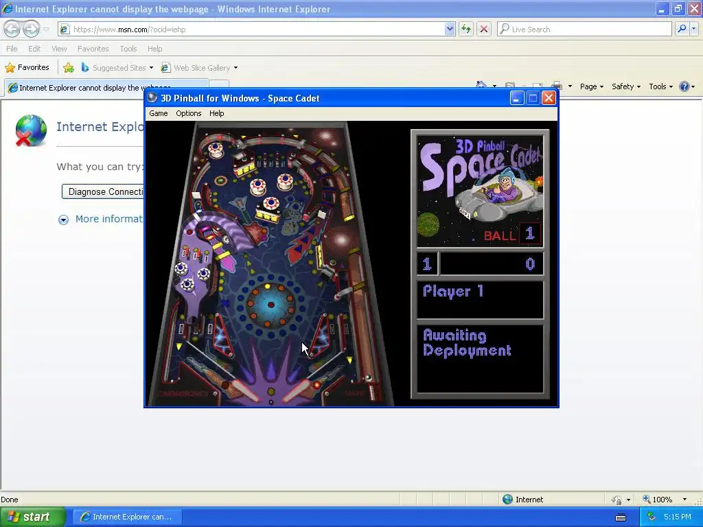Screen dimensions: 703x527
Task: Click the Internet zone globe in status bar
Action: pyautogui.click(x=507, y=500)
